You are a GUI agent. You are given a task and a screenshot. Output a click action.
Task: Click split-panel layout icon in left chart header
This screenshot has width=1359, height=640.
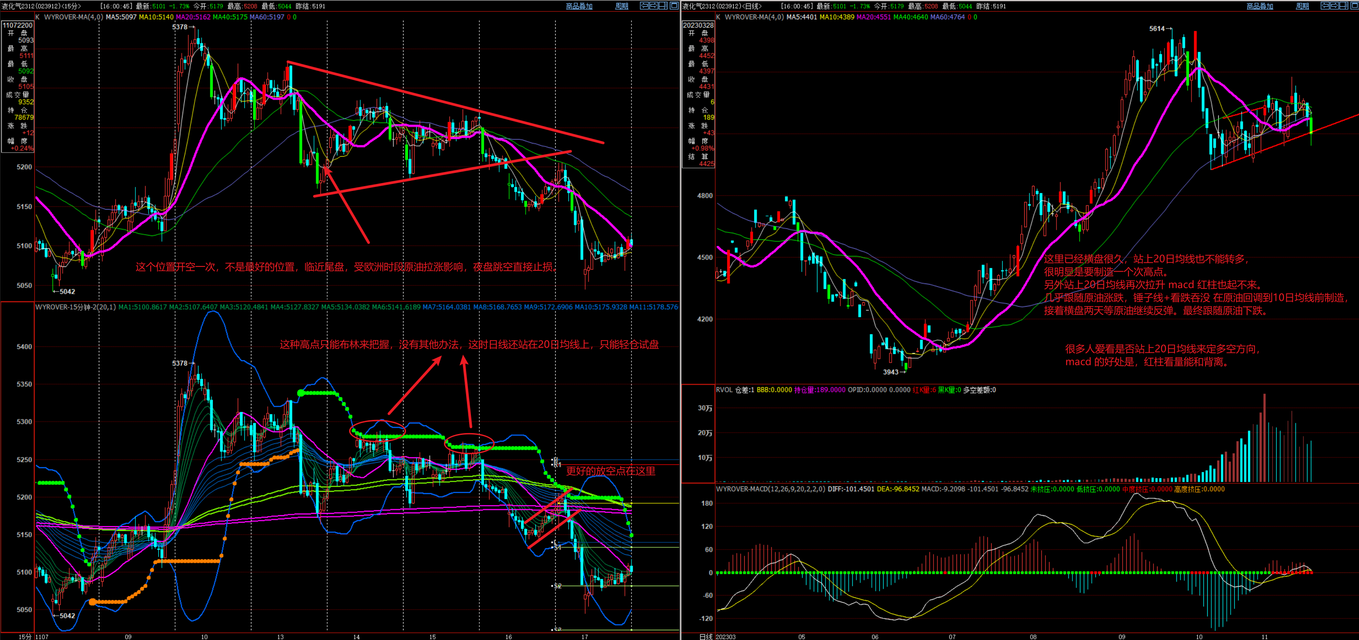pos(663,6)
